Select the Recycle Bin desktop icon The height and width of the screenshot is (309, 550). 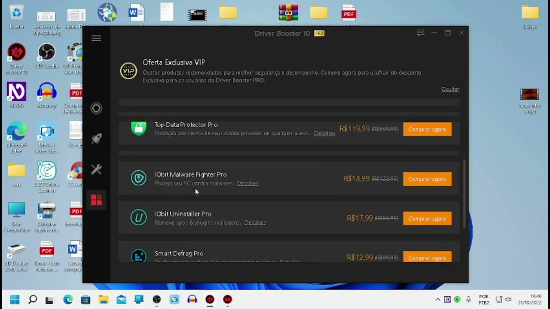(17, 17)
